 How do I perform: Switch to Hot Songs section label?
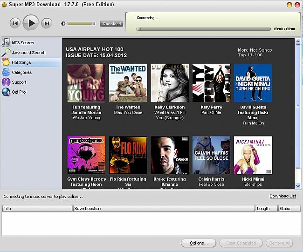[x=21, y=62]
